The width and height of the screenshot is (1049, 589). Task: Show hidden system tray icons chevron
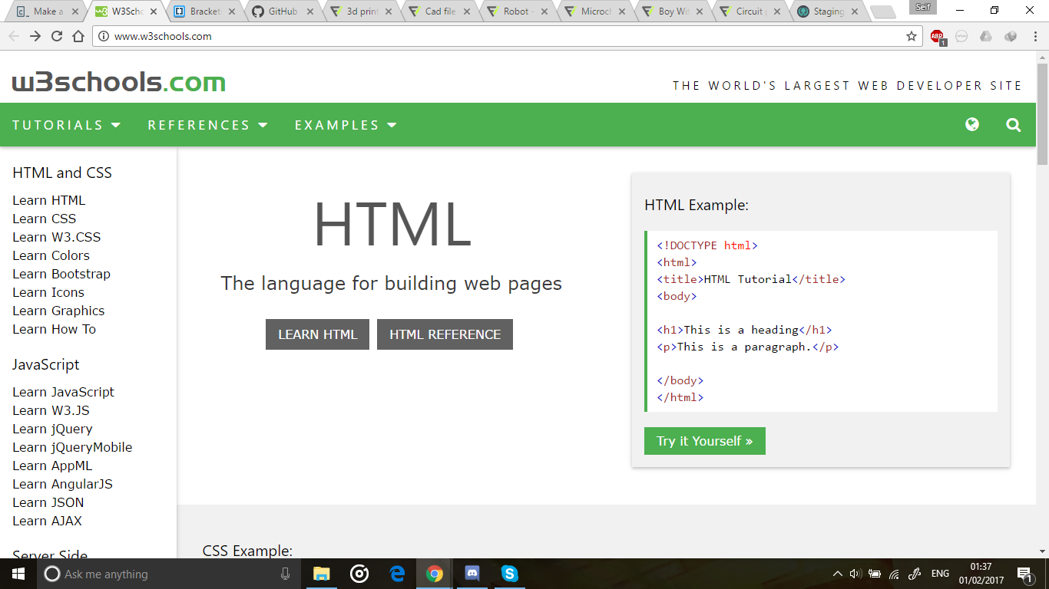point(837,574)
